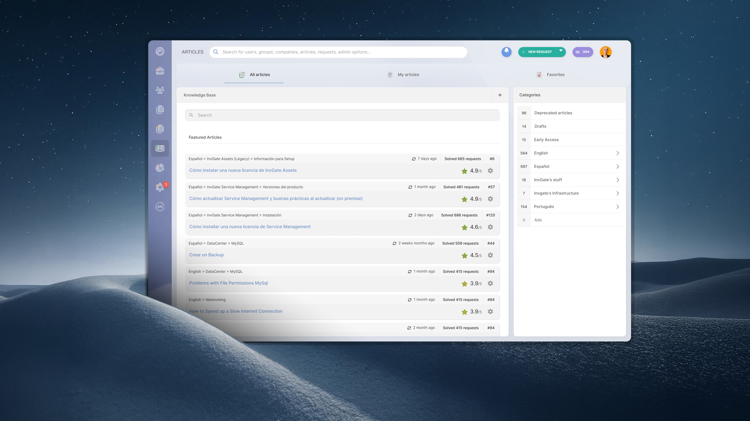Click the Knowledge Base search field
Screen dimensions: 750x421
(343, 115)
